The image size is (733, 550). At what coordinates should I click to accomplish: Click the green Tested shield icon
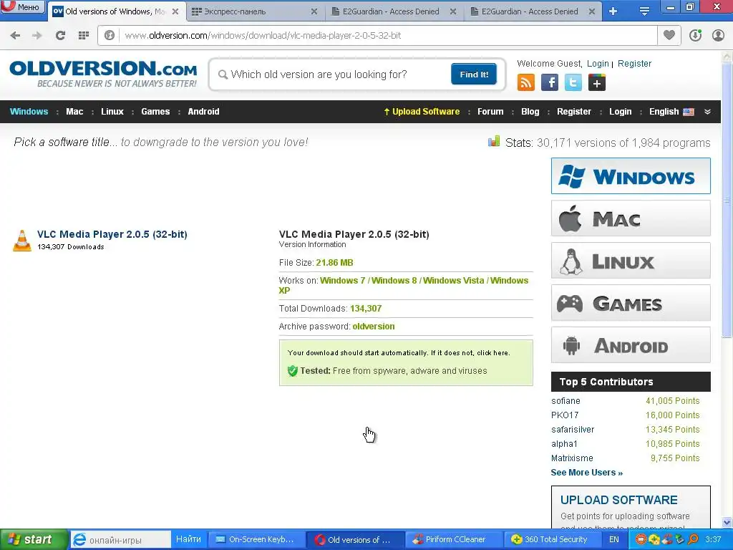(x=293, y=371)
